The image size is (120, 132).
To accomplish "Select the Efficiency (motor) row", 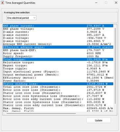I will (x=58, y=78).
